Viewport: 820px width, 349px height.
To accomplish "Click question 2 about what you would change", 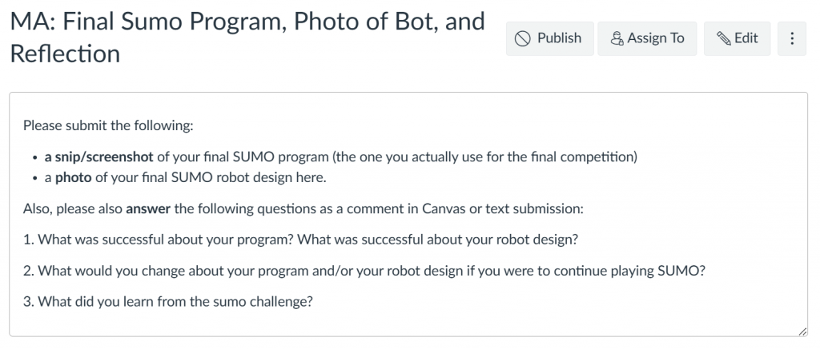I will (364, 271).
